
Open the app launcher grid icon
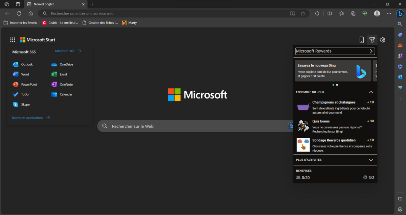click(13, 40)
